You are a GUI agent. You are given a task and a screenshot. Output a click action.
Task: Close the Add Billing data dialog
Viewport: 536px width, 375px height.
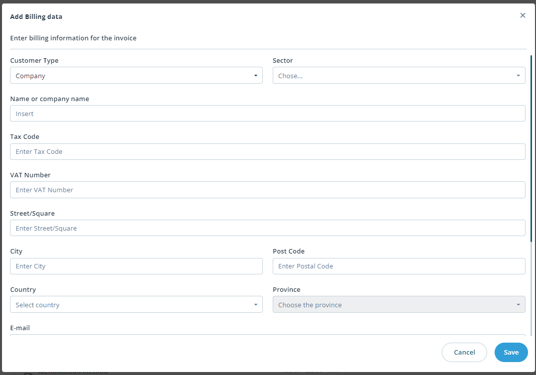pyautogui.click(x=523, y=15)
